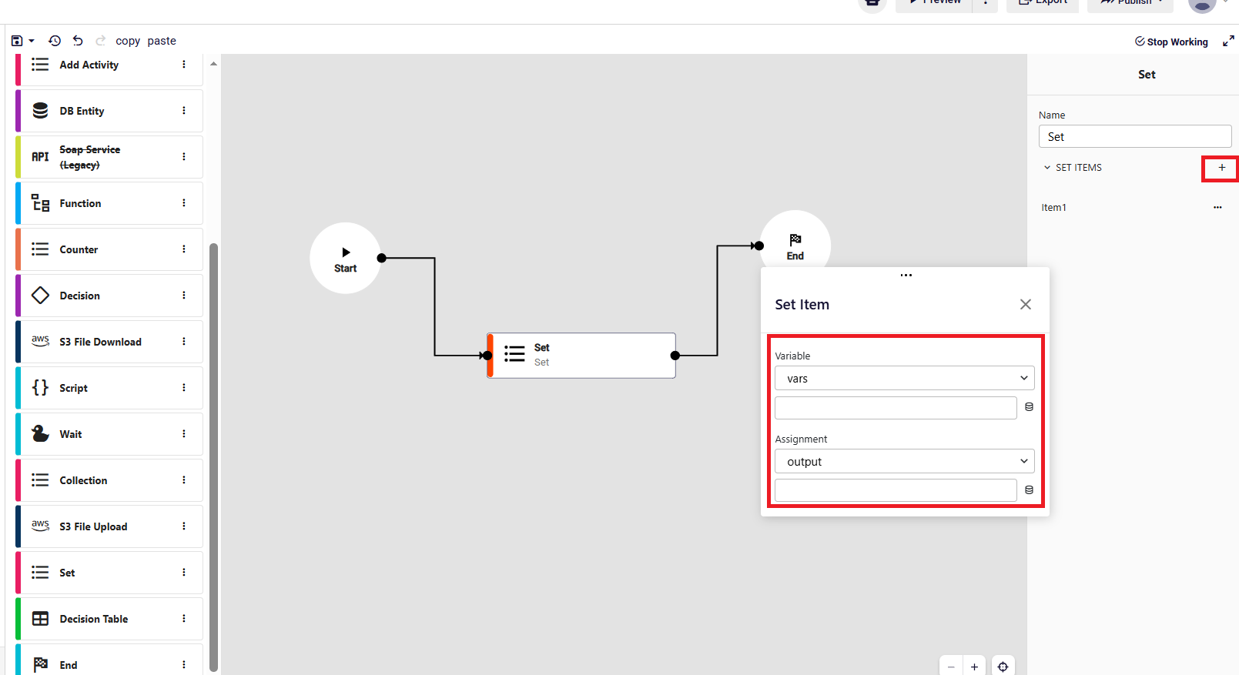Screen dimensions: 1239x675
Task: Select the Decision Table grid icon
Action: pos(40,619)
